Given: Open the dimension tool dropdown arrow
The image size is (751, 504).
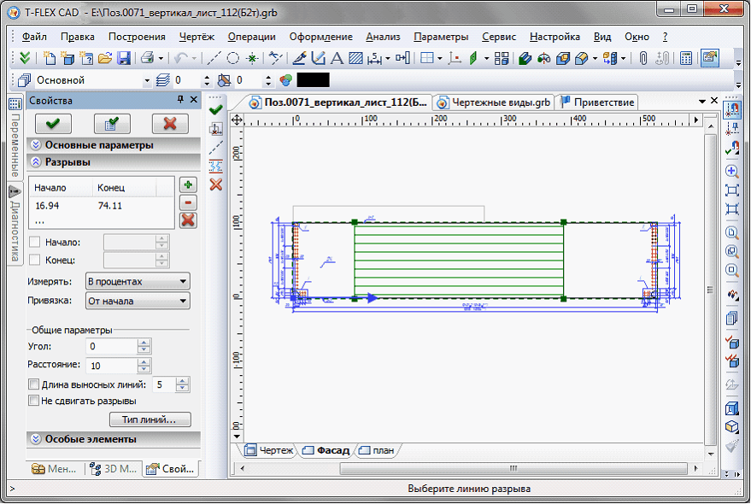Looking at the screenshot, I should [x=388, y=58].
